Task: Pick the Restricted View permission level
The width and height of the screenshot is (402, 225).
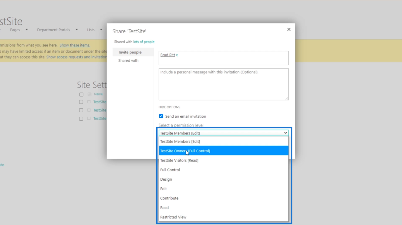Action: tap(223, 217)
